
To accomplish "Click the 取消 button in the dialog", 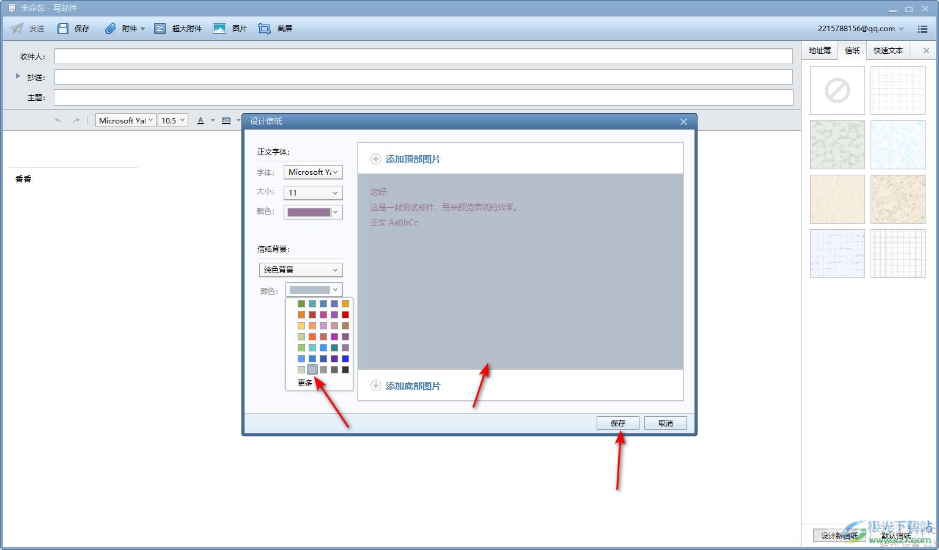I will coord(666,423).
